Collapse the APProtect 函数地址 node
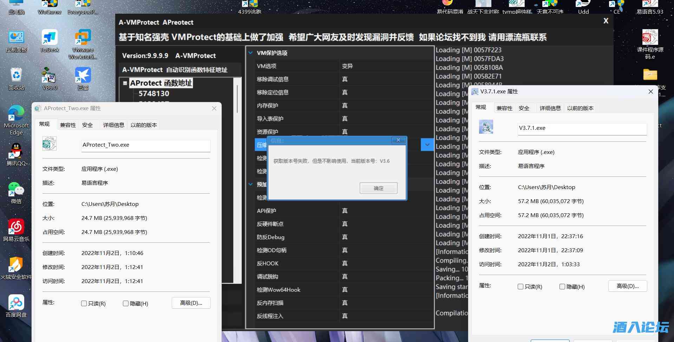Viewport: 674px width, 342px height. click(125, 83)
